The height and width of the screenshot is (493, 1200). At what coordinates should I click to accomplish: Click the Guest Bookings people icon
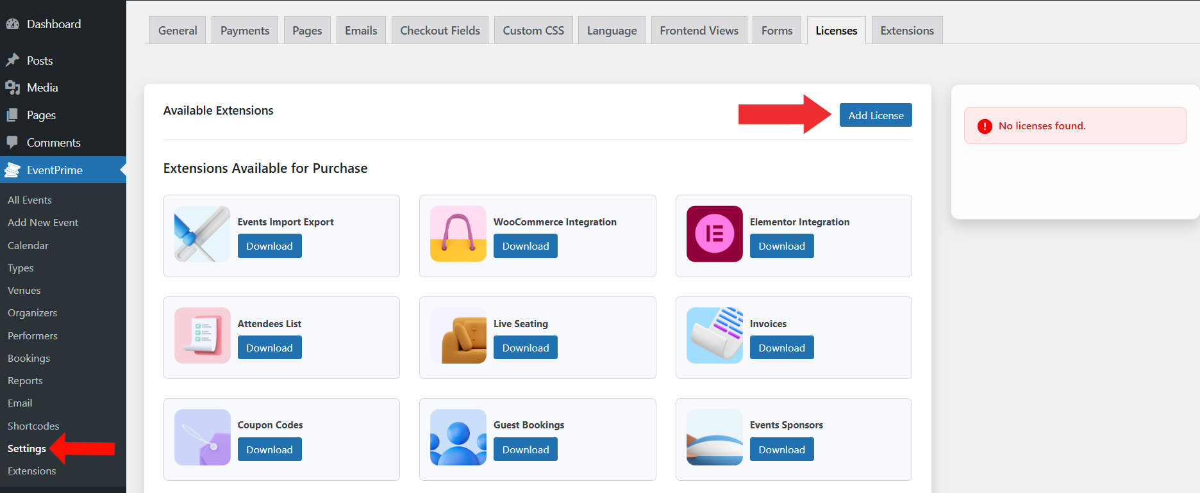pyautogui.click(x=458, y=437)
